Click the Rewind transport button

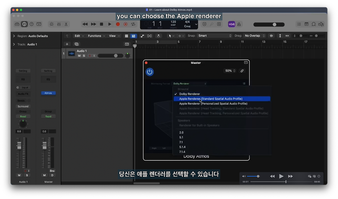[x=85, y=24]
